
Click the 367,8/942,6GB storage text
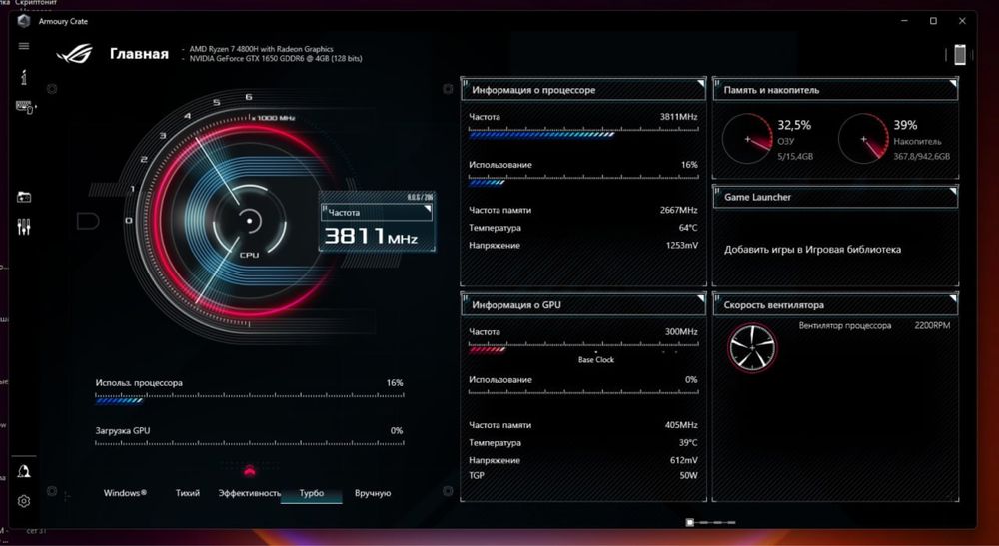click(921, 157)
